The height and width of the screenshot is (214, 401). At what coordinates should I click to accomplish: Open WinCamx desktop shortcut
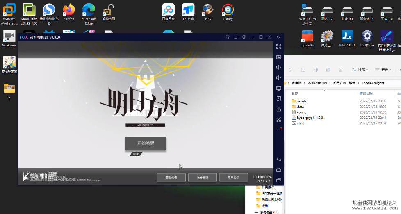click(x=9, y=39)
